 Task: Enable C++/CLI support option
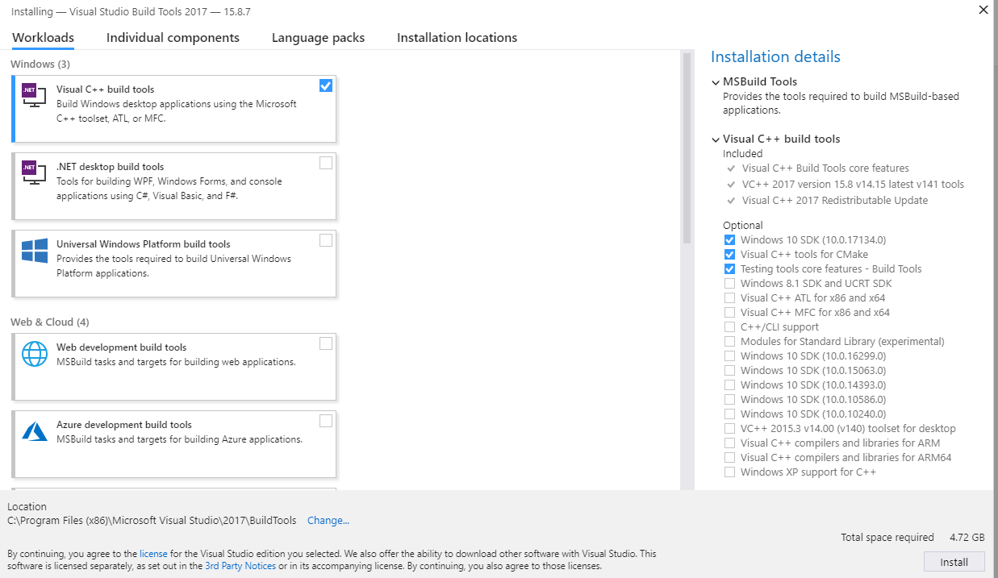730,327
